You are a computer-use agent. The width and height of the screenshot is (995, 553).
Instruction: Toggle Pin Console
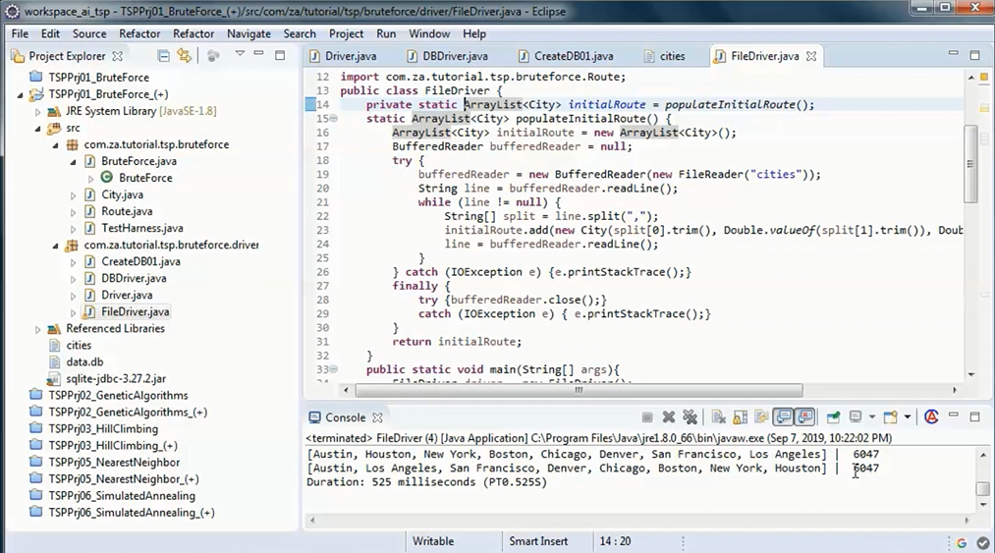(x=833, y=417)
